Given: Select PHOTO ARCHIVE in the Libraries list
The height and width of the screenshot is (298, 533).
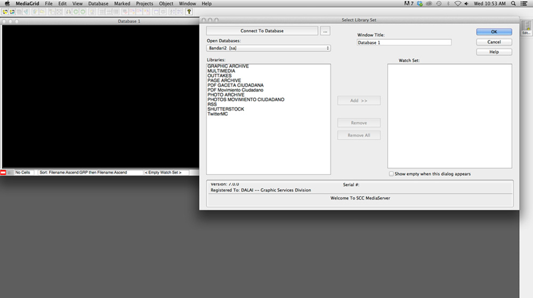Looking at the screenshot, I should pyautogui.click(x=225, y=95).
